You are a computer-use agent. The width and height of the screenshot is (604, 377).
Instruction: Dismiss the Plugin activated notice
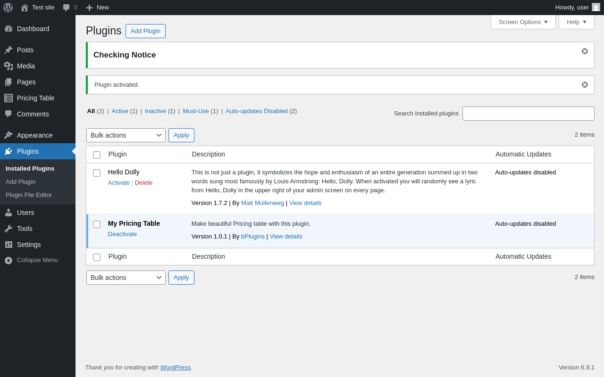pyautogui.click(x=585, y=85)
